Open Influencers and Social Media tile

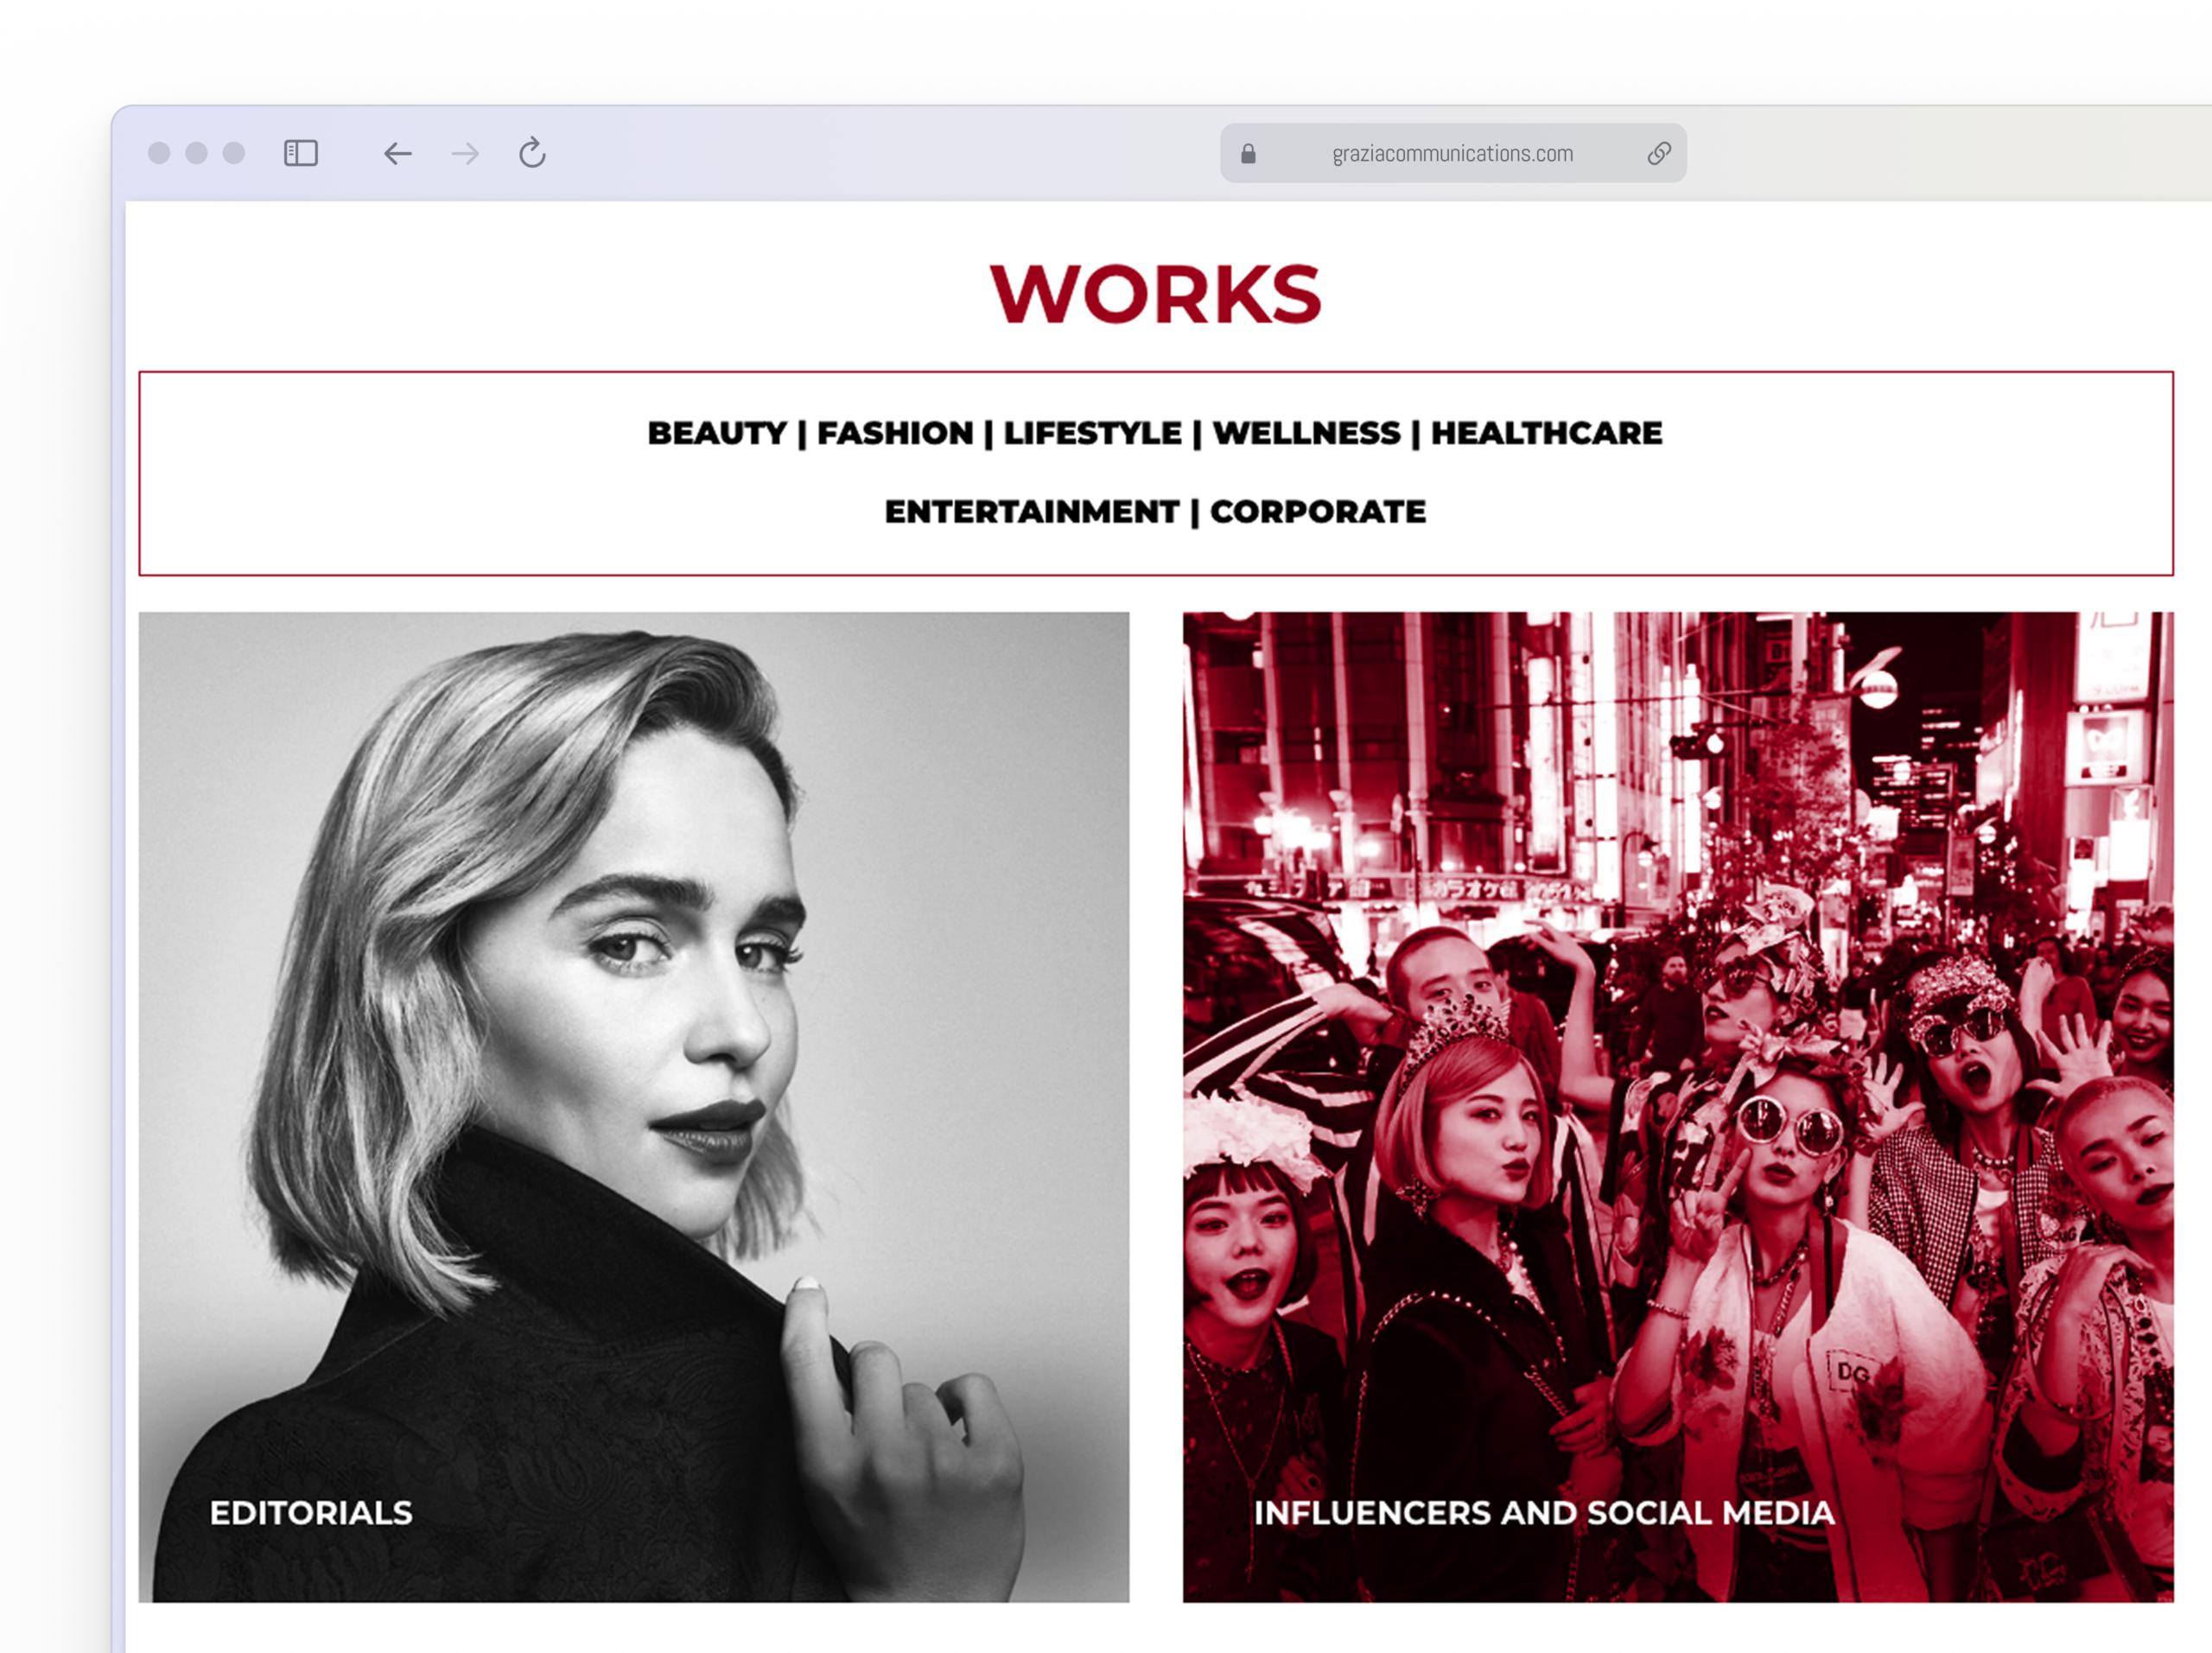coord(1678,1107)
